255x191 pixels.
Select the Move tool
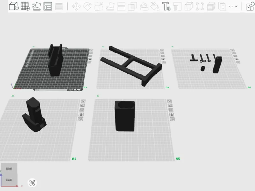point(76,6)
